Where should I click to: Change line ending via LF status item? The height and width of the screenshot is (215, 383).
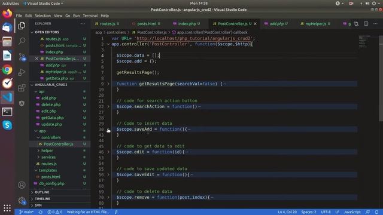click(x=337, y=212)
